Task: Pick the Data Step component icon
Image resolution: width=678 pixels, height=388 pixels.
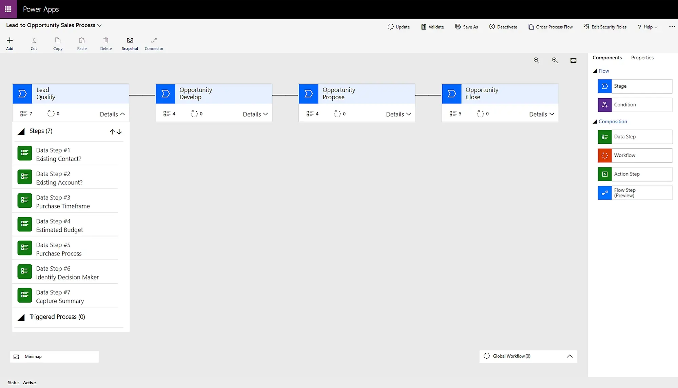Action: point(605,137)
